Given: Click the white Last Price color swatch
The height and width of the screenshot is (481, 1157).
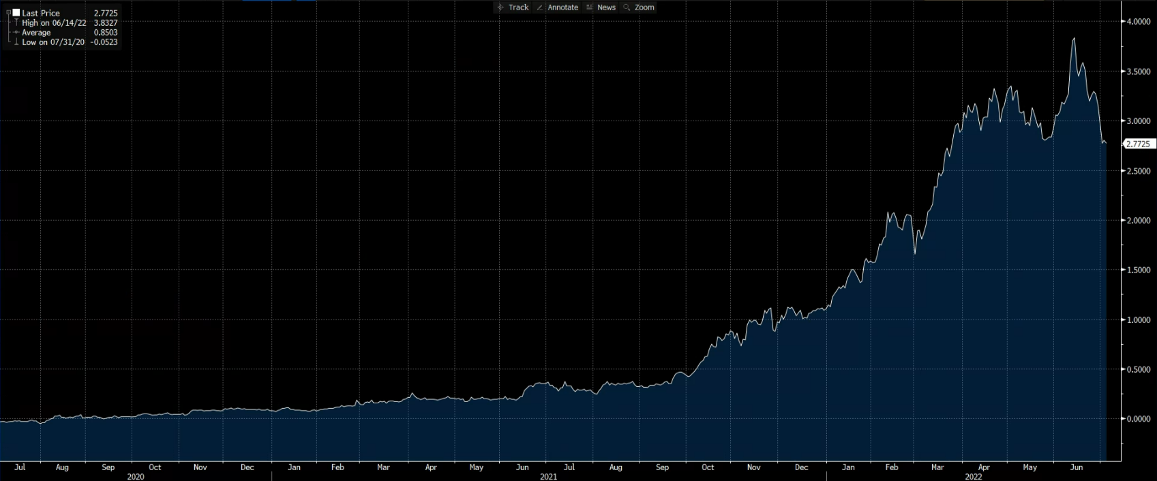Looking at the screenshot, I should (16, 13).
